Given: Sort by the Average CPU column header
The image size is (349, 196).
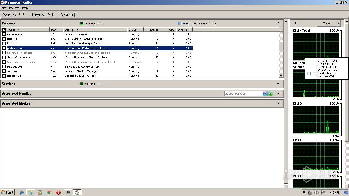Looking at the screenshot, I should 184,30.
